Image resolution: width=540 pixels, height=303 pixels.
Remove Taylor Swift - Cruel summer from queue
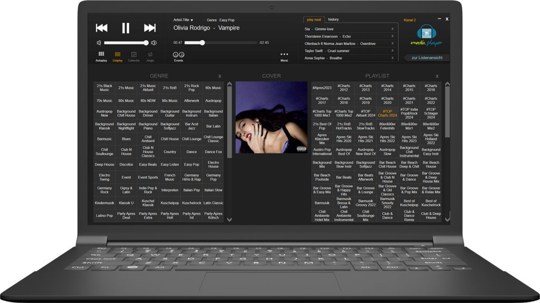coord(392,51)
